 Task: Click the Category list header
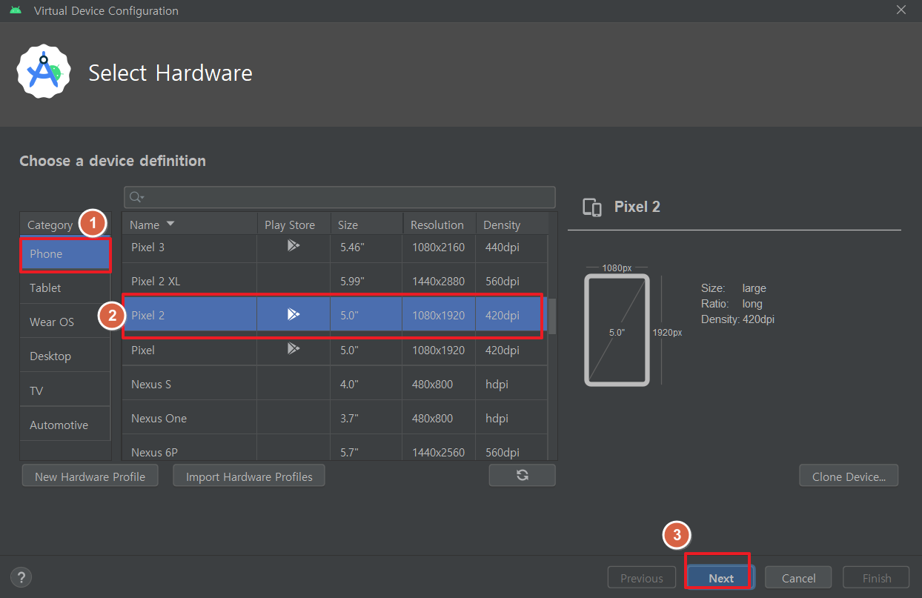pyautogui.click(x=65, y=225)
